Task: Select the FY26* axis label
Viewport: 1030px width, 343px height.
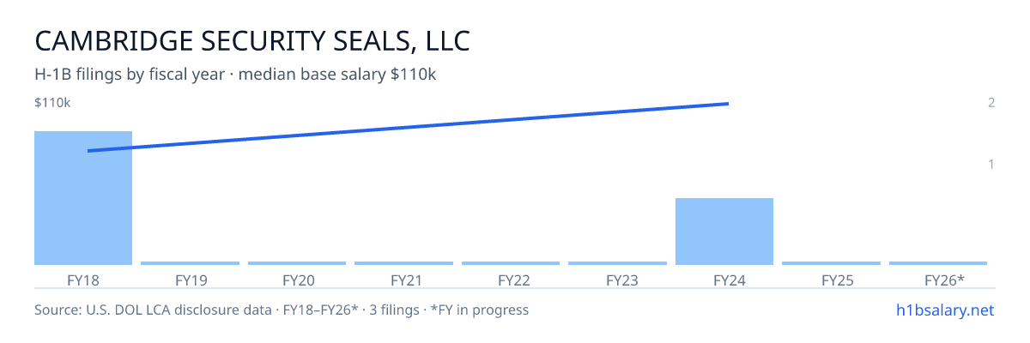Action: tap(944, 280)
